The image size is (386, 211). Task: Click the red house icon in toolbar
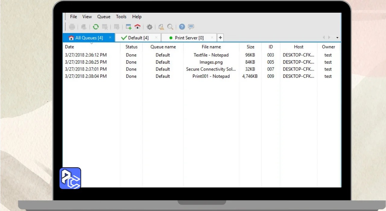[x=138, y=27]
